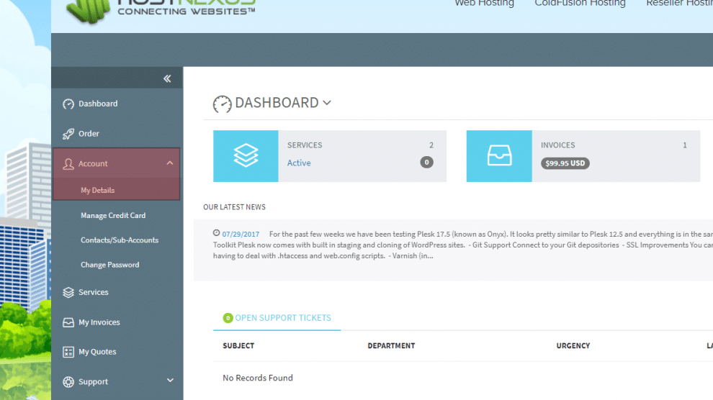
Task: Open Reseller Hosting in top navigation
Action: coord(679,3)
